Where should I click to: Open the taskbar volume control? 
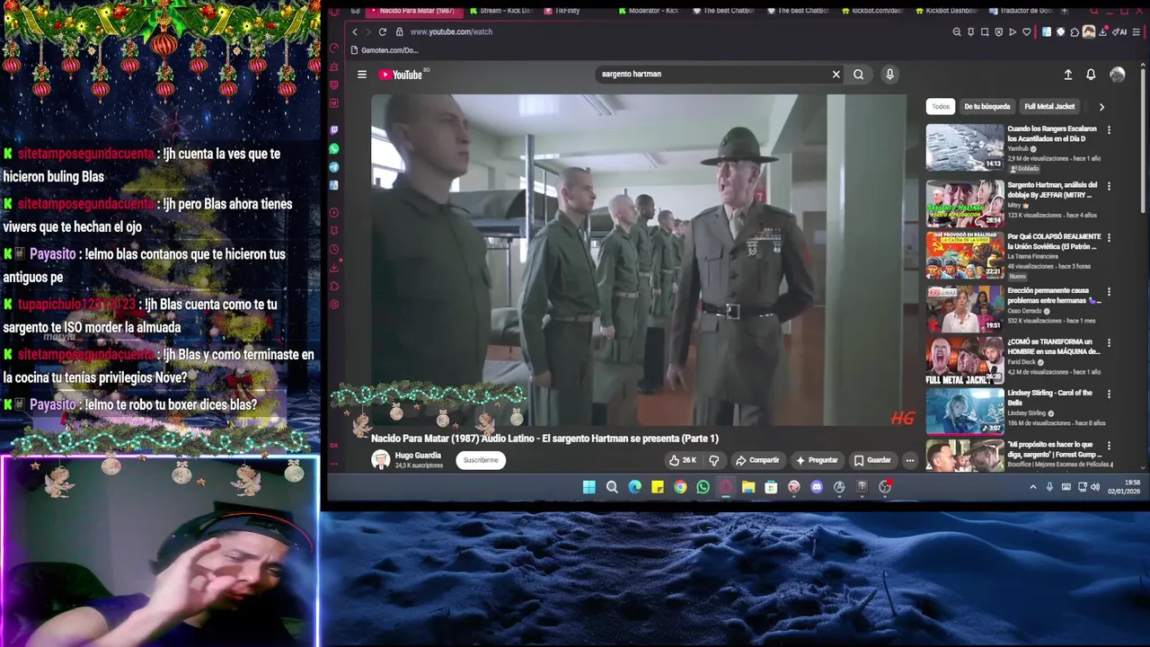point(1095,487)
